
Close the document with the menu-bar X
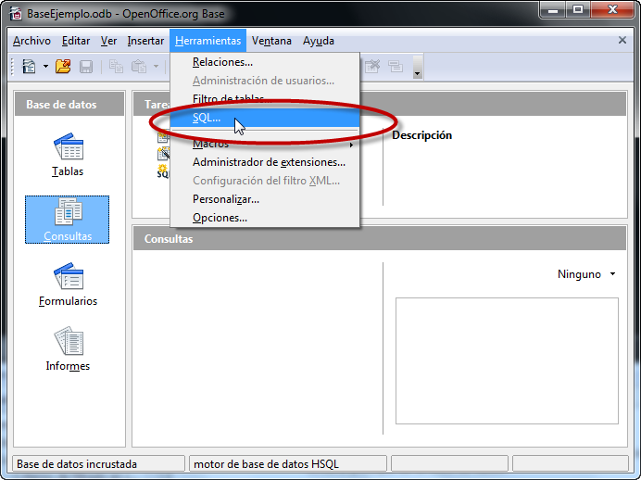[x=622, y=40]
